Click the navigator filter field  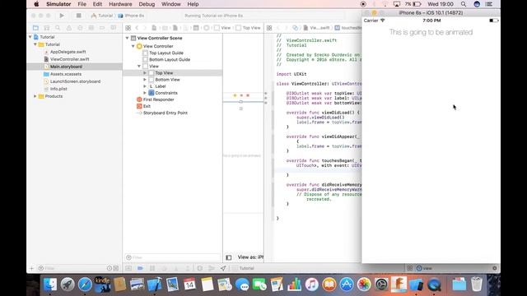pyautogui.click(x=72, y=268)
